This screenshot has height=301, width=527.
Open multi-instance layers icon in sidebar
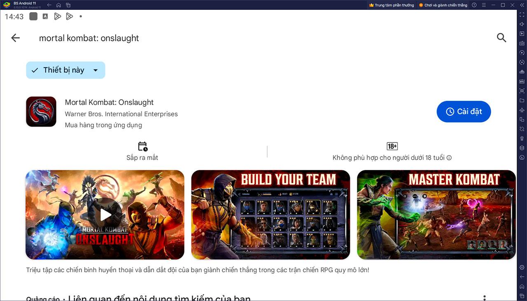[x=522, y=148]
